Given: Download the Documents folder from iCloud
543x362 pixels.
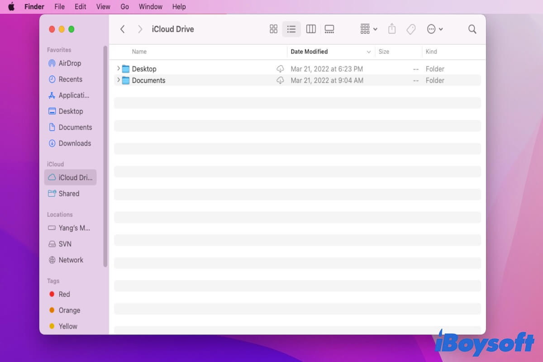Looking at the screenshot, I should (281, 81).
